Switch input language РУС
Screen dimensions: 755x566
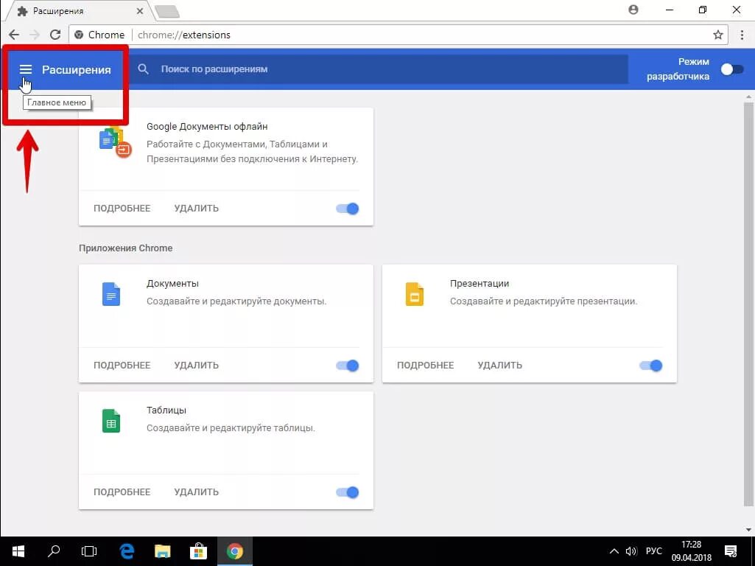pos(654,551)
